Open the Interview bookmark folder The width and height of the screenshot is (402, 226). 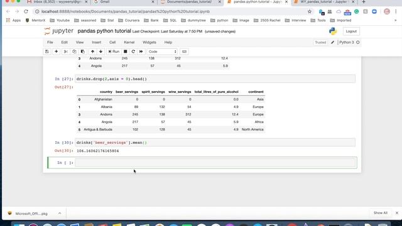coord(295,20)
